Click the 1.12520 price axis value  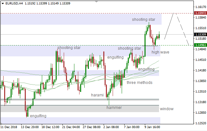(201, 123)
